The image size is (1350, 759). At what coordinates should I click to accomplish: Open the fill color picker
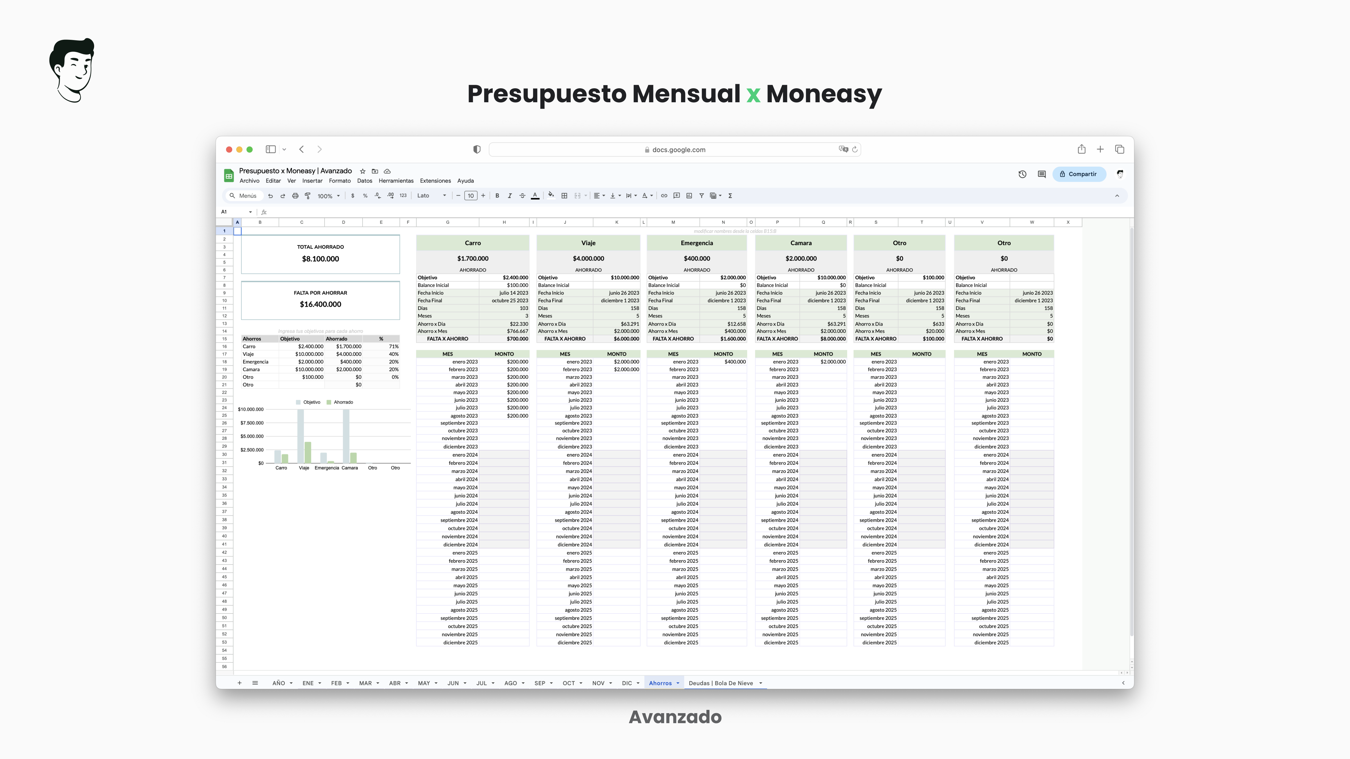tap(551, 195)
